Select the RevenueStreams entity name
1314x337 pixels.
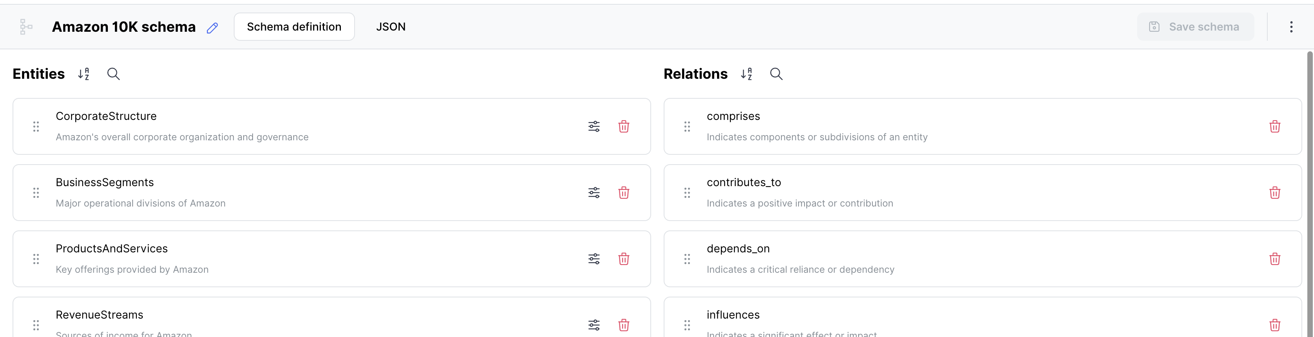100,315
